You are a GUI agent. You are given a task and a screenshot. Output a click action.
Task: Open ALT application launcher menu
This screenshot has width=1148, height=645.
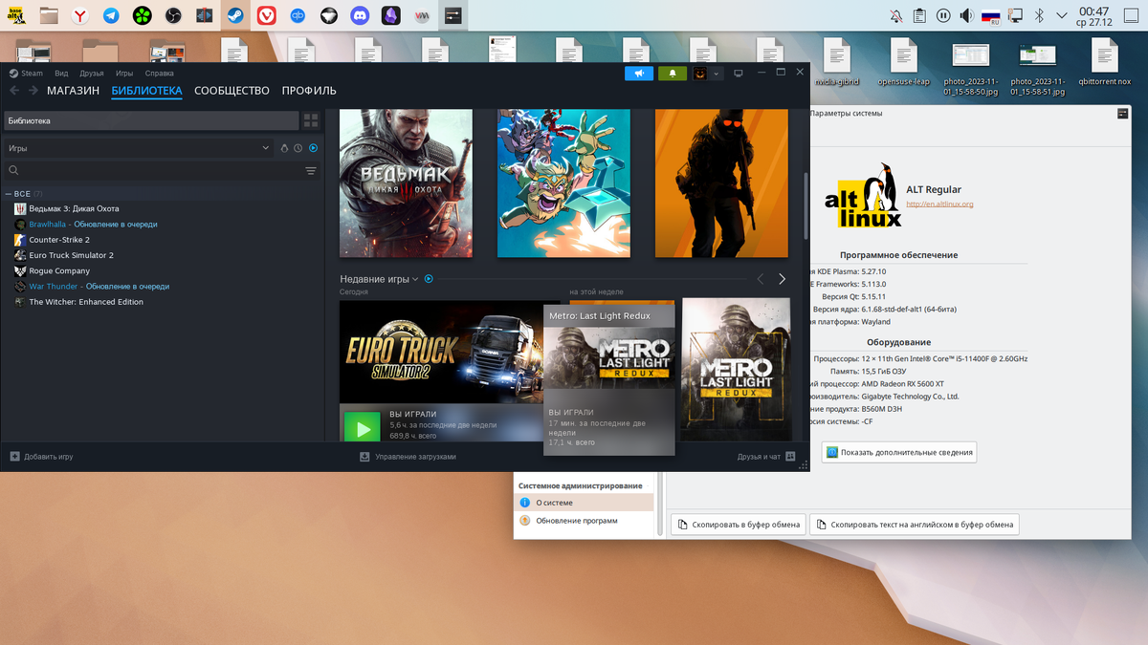pyautogui.click(x=15, y=15)
